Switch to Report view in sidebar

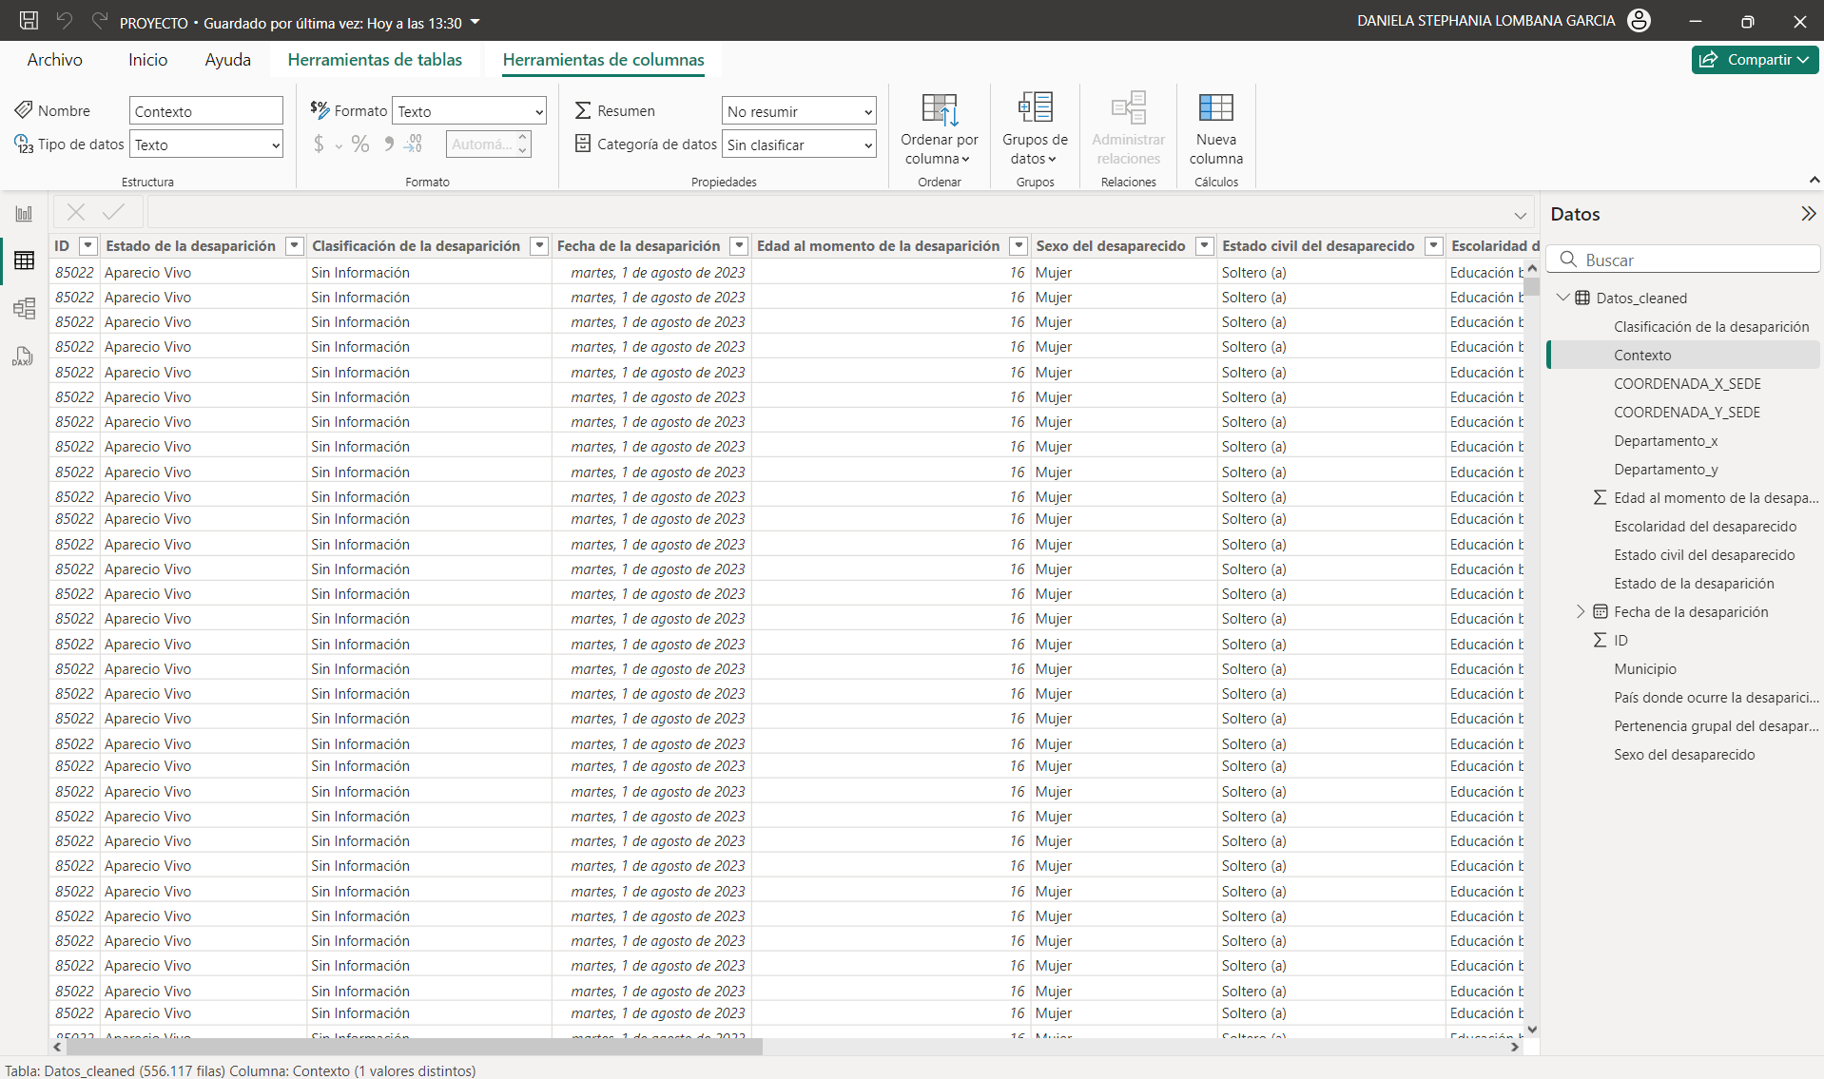[x=24, y=214]
